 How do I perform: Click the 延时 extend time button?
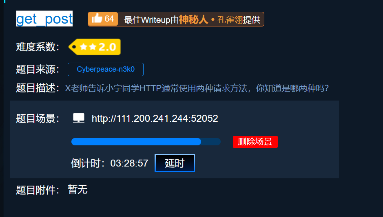[x=175, y=163]
